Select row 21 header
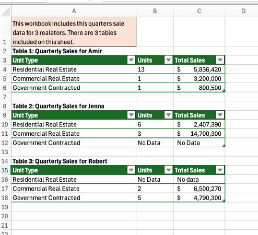 (6, 225)
